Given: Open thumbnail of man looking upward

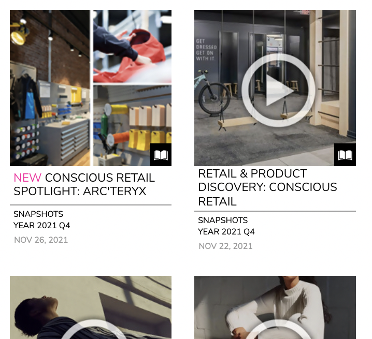Looking at the screenshot, I should (91, 307).
